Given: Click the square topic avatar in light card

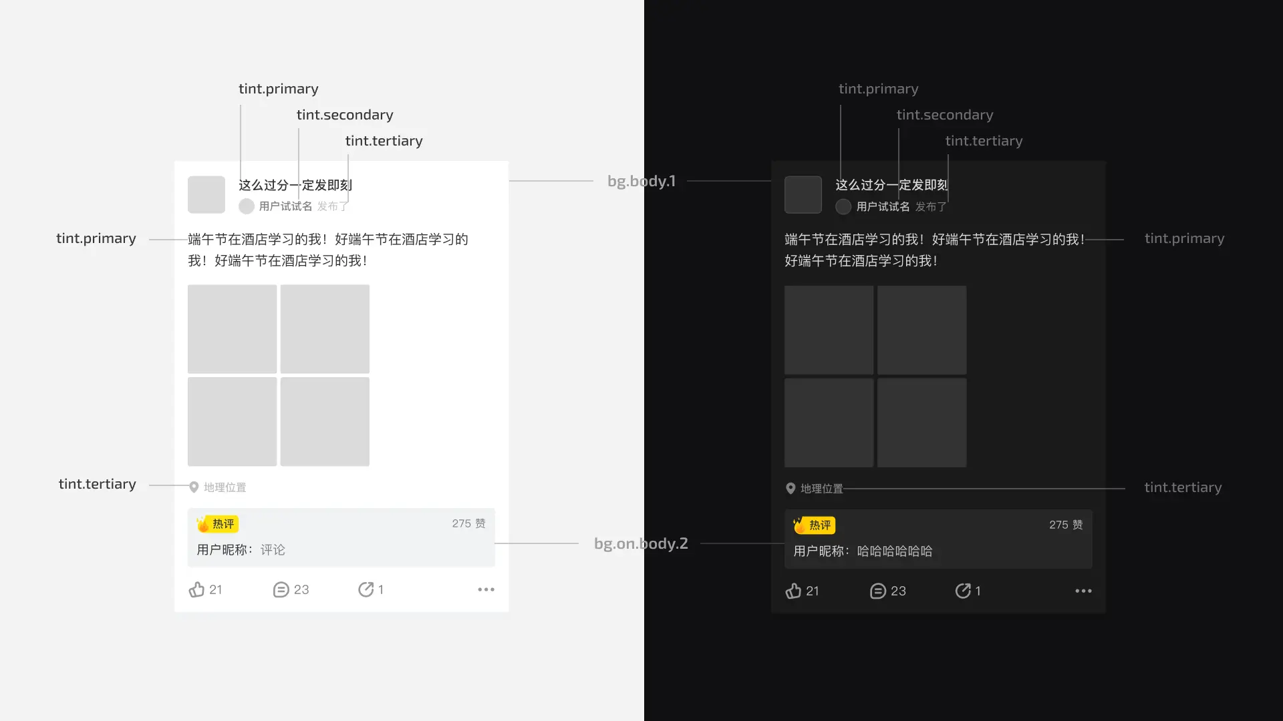Looking at the screenshot, I should point(206,194).
